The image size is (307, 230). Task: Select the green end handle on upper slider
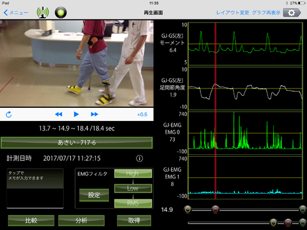pyautogui.click(x=303, y=209)
